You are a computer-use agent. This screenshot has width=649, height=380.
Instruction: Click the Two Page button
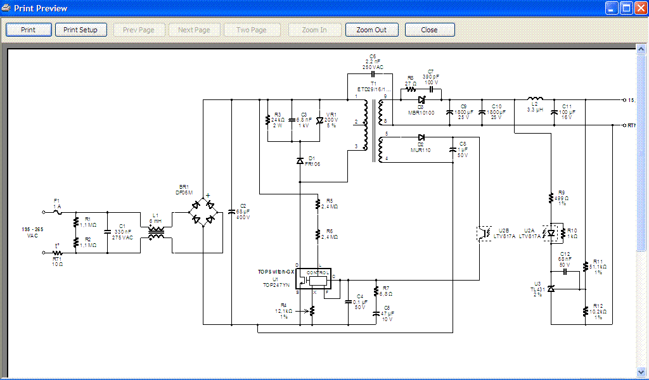(x=252, y=30)
